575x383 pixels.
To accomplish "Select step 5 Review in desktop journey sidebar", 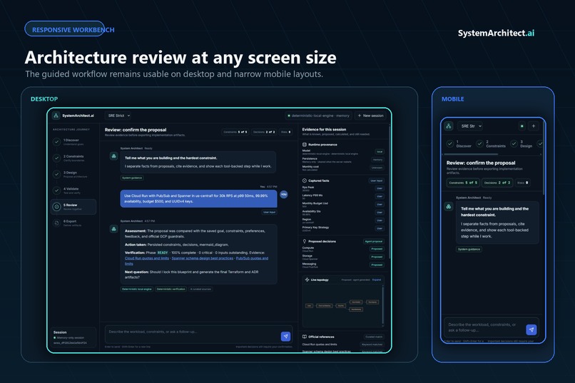I will click(73, 207).
